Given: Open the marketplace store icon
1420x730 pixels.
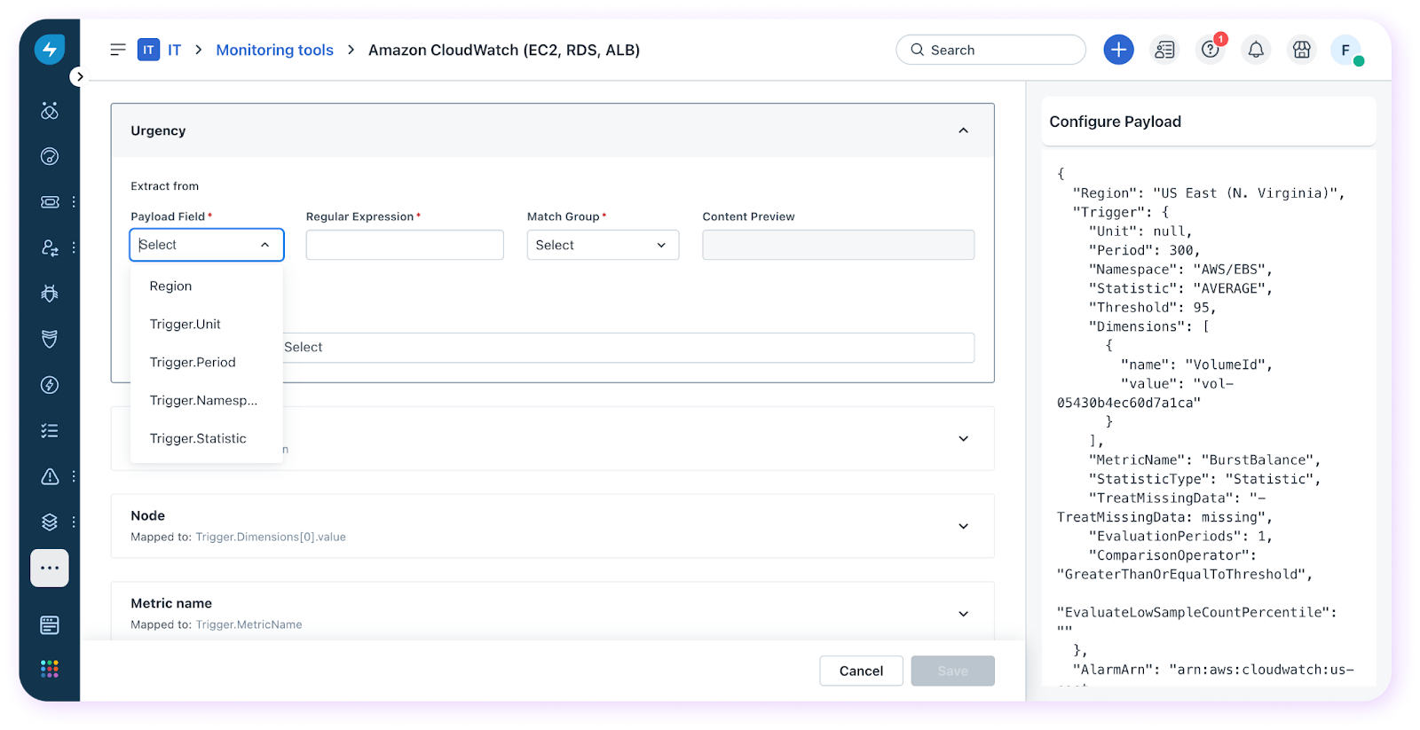Looking at the screenshot, I should coord(1301,50).
